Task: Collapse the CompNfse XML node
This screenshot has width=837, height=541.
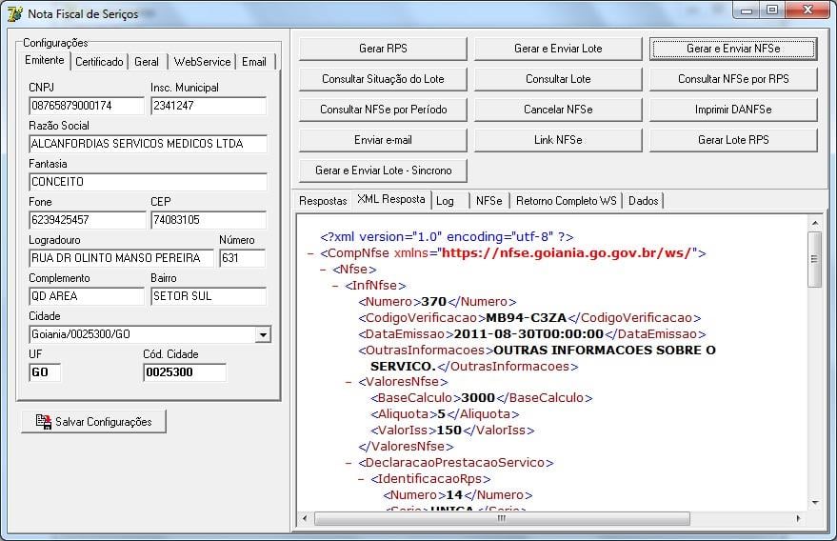Action: click(x=310, y=253)
